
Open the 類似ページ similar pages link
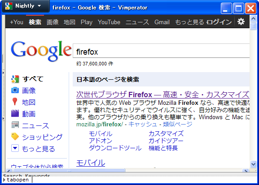point(178,124)
